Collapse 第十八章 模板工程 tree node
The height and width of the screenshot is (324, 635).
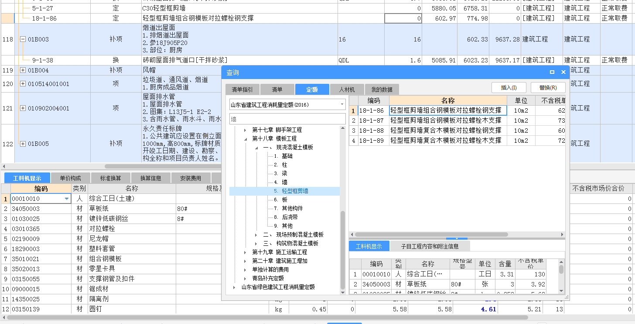click(245, 139)
